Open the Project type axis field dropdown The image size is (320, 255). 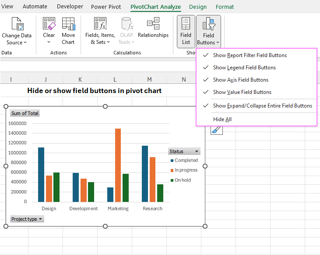pyautogui.click(x=27, y=219)
